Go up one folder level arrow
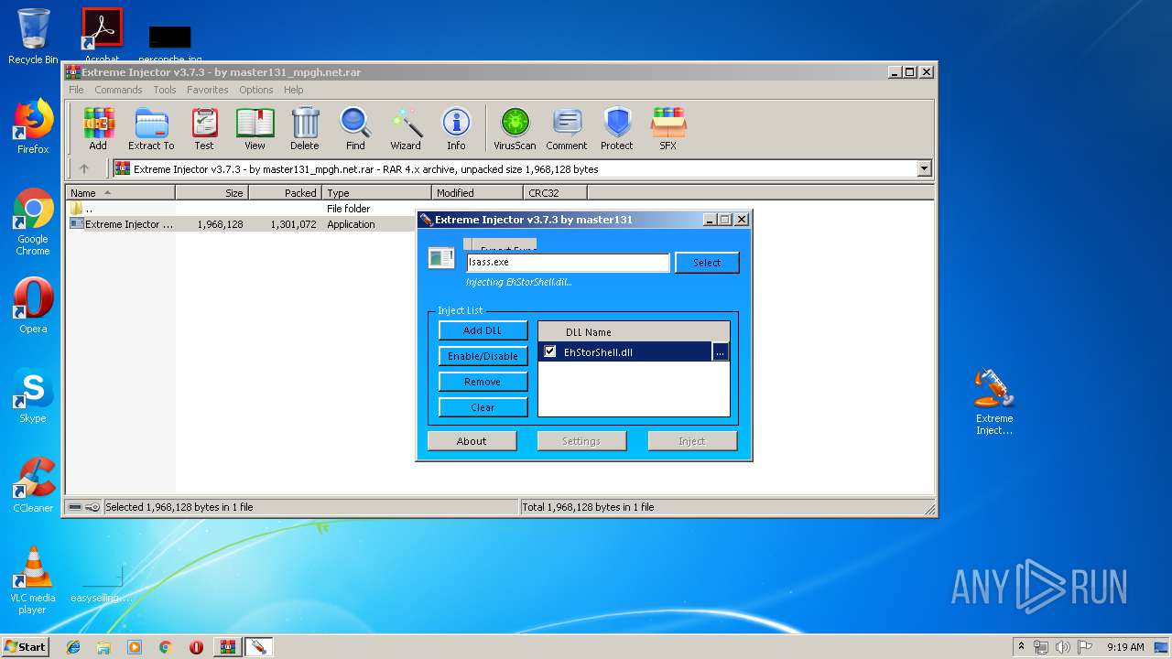 pyautogui.click(x=84, y=168)
